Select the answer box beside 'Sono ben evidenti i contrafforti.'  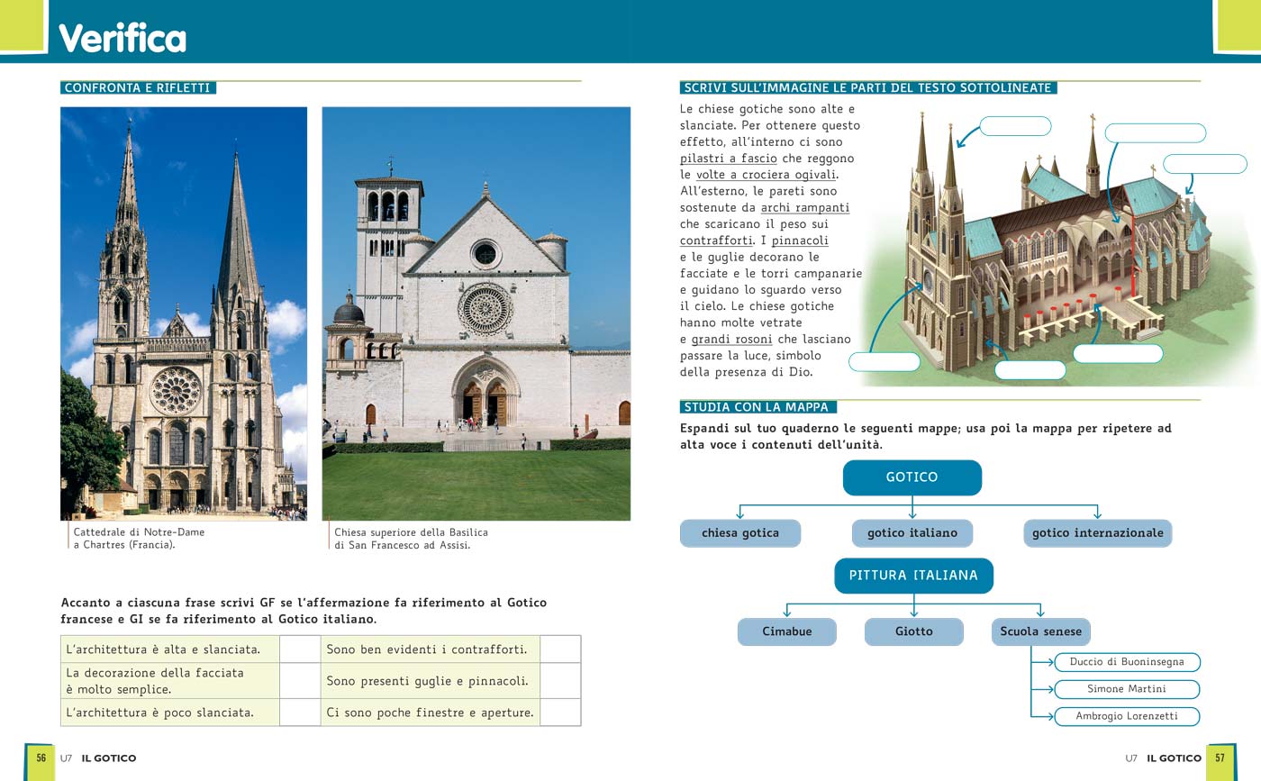click(560, 649)
